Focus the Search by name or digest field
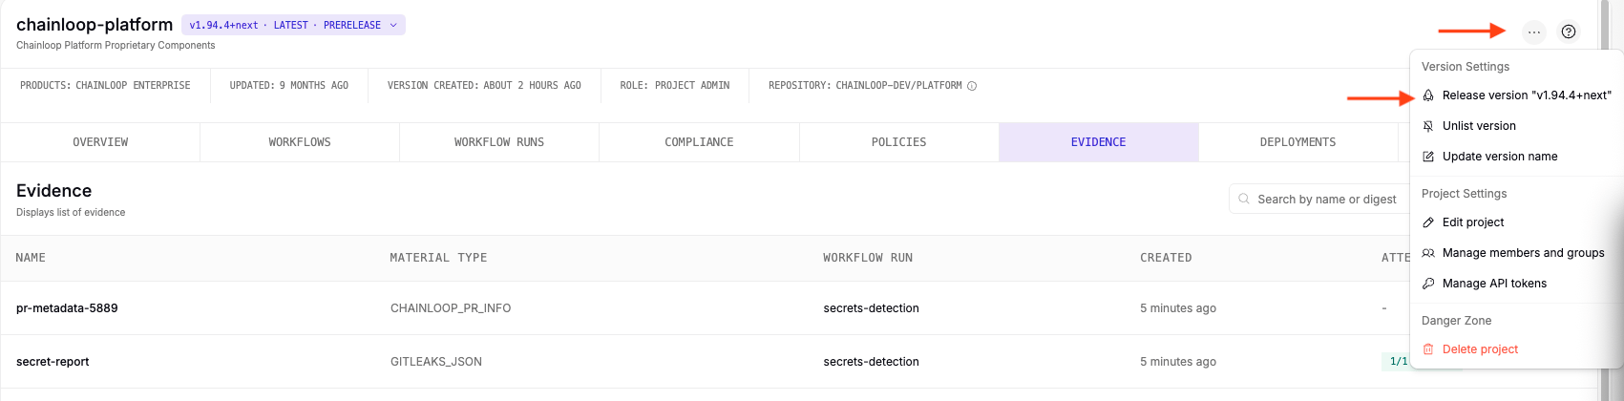1624x401 pixels. (1319, 200)
